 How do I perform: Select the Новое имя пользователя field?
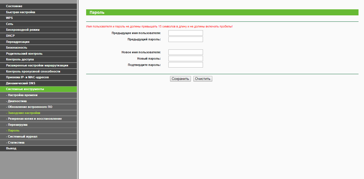[x=185, y=52]
